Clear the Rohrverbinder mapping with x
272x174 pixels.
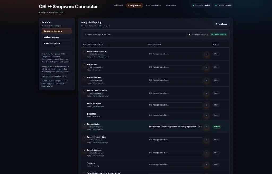(206, 127)
